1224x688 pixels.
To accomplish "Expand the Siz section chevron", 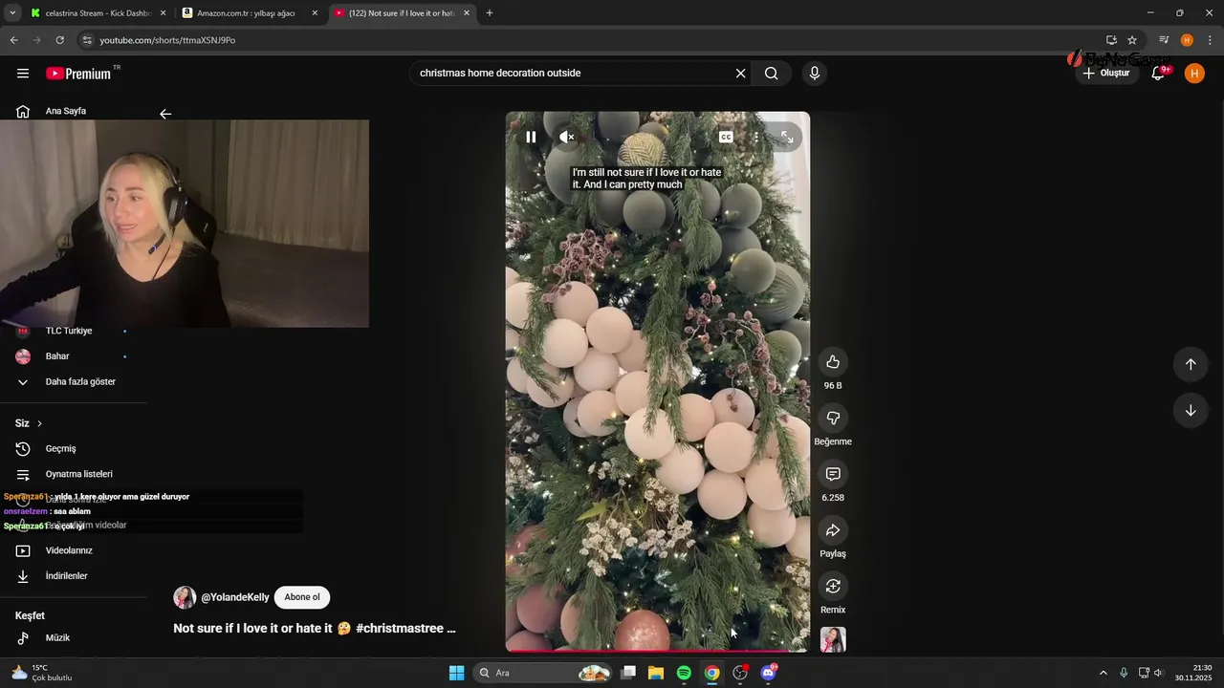I will click(39, 423).
